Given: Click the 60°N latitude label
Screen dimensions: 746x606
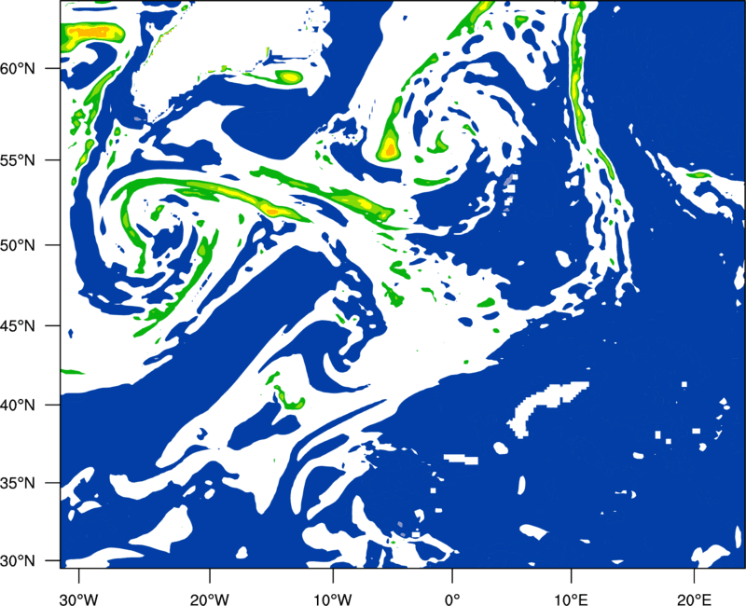Looking at the screenshot, I should (x=18, y=68).
